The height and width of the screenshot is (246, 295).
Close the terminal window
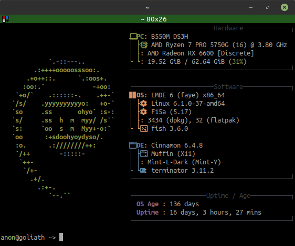pyautogui.click(x=285, y=7)
